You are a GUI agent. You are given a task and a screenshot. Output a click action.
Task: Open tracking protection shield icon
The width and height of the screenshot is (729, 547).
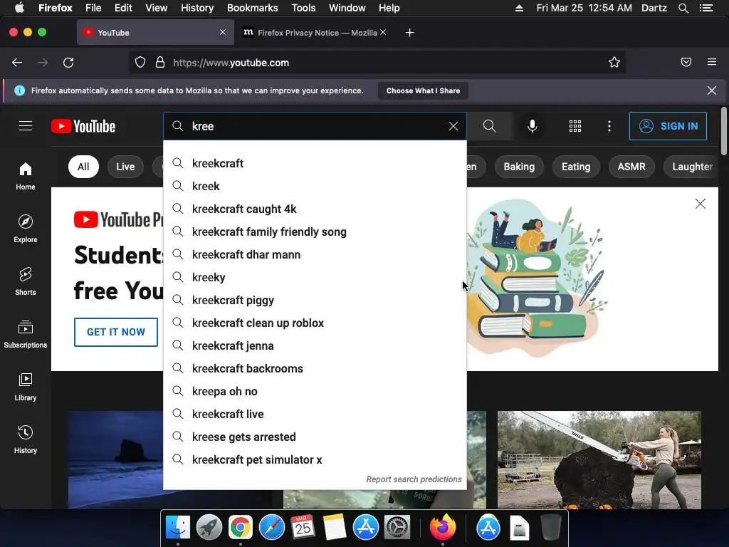pyautogui.click(x=140, y=63)
